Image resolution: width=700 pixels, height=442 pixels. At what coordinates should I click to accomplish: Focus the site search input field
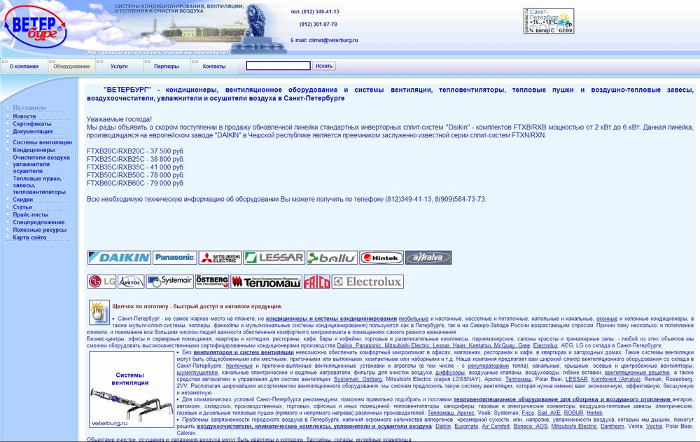point(278,66)
